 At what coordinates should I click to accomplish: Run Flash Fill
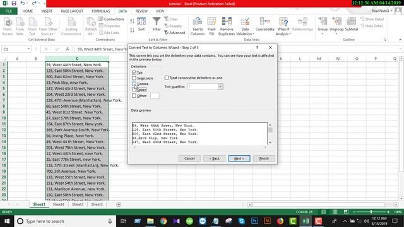point(211,26)
